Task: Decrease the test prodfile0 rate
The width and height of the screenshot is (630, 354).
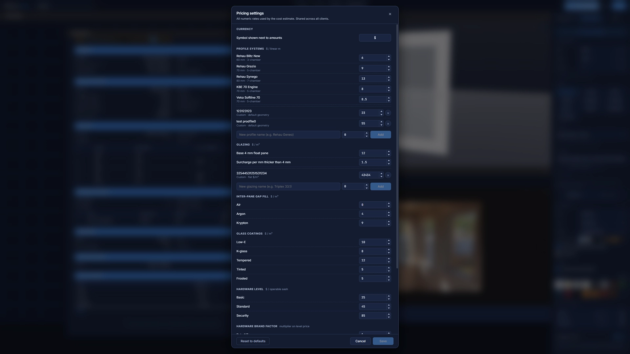Action: (x=381, y=125)
